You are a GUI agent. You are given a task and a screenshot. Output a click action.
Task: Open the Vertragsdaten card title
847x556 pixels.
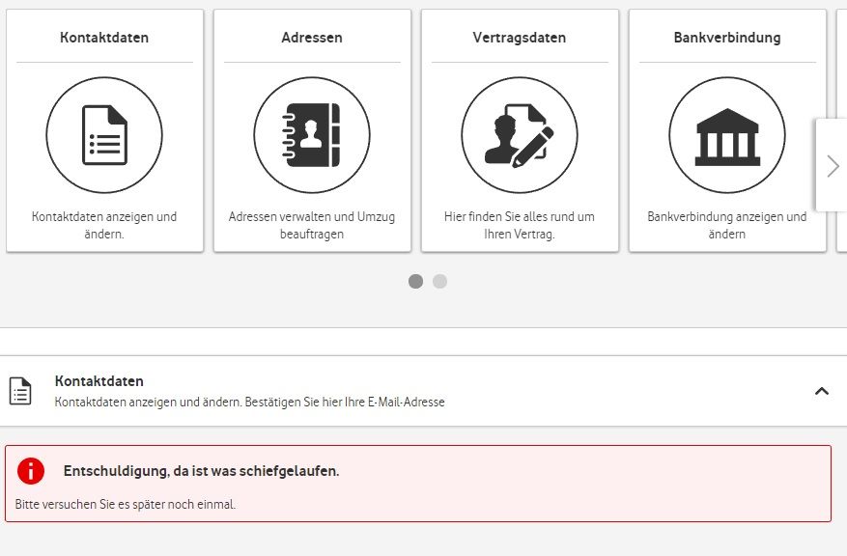click(x=520, y=37)
